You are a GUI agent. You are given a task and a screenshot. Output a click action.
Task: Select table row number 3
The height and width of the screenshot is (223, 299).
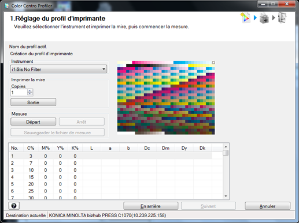110,170
